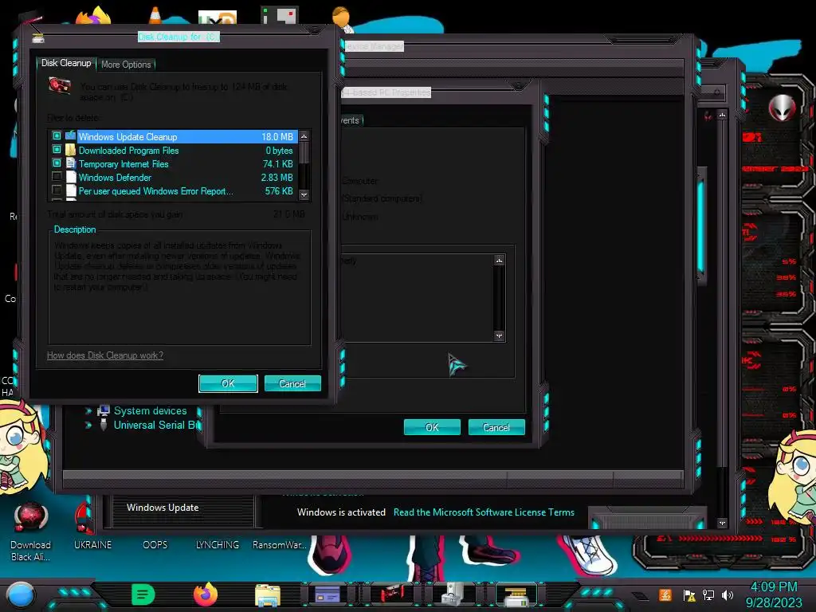The width and height of the screenshot is (816, 612).
Task: Select the Windows Defender row text
Action: 115,178
